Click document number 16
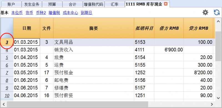 click(47, 95)
